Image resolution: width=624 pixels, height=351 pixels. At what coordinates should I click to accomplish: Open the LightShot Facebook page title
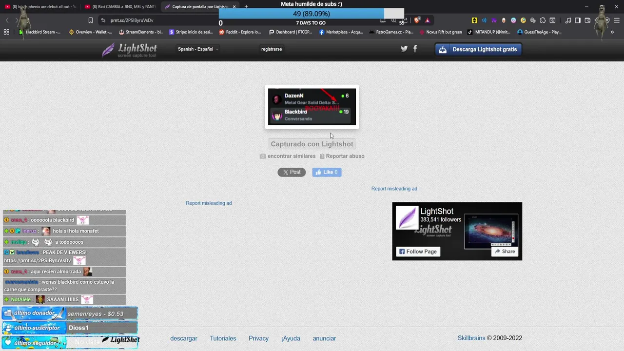point(437,211)
